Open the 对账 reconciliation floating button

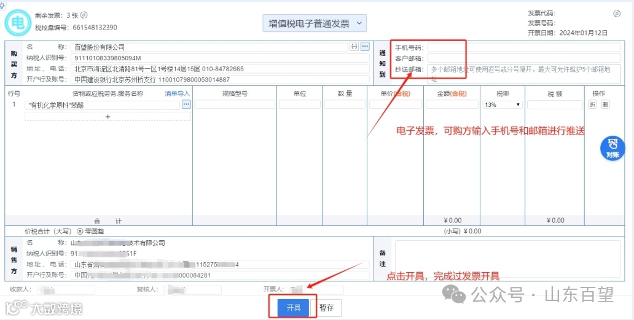(x=612, y=148)
